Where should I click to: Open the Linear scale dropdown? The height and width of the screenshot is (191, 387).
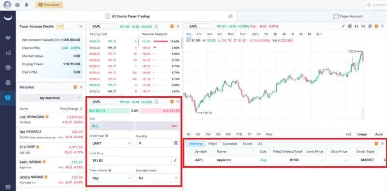click(x=364, y=134)
